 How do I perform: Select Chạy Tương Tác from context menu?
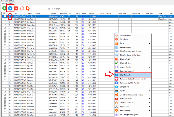[x=133, y=75]
